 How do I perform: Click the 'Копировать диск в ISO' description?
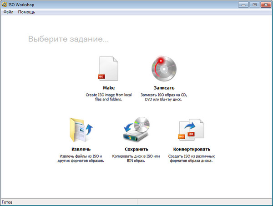pyautogui.click(x=136, y=156)
